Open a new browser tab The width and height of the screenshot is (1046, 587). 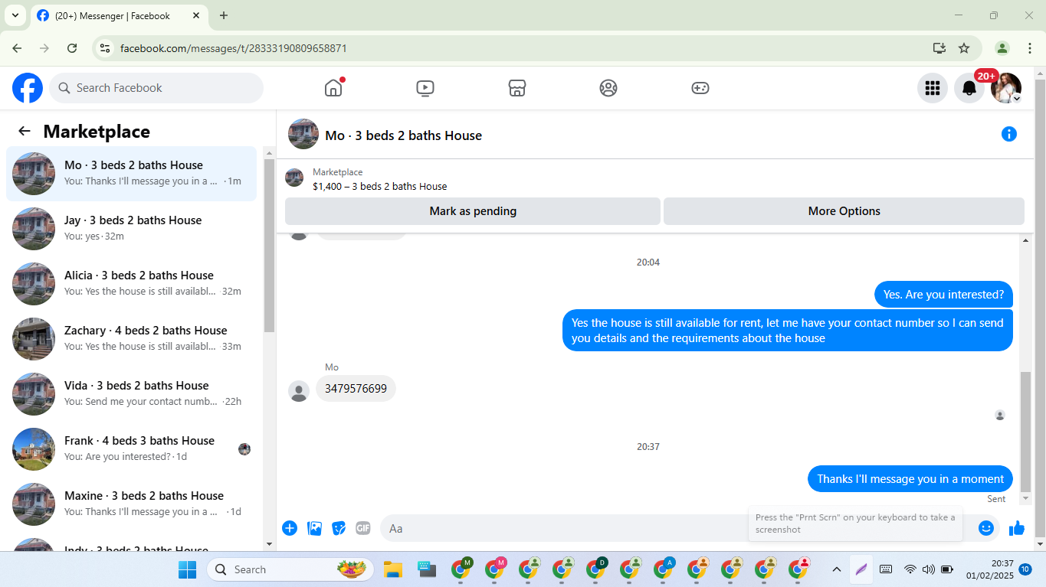pyautogui.click(x=224, y=15)
